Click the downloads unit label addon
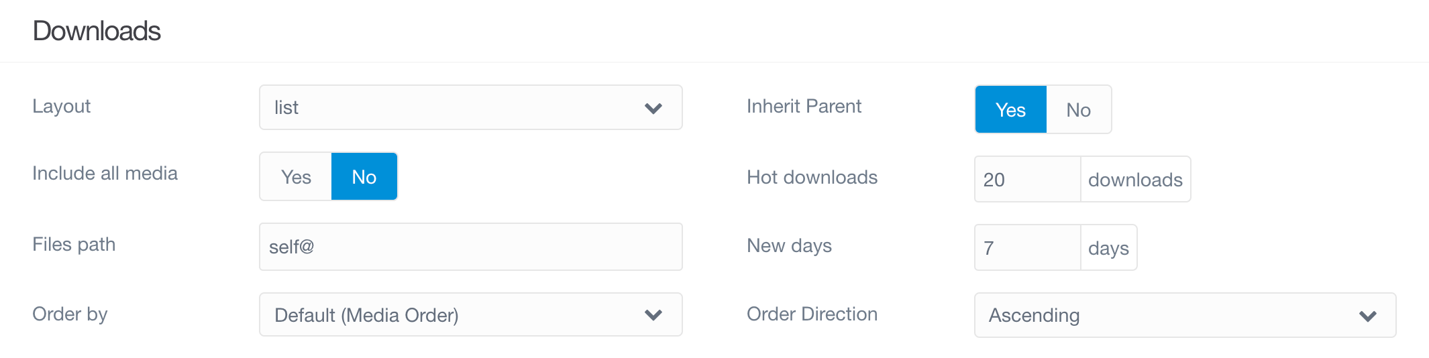 tap(1135, 179)
